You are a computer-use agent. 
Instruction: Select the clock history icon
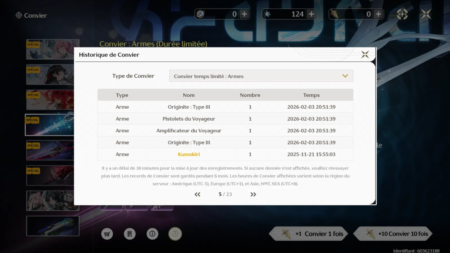click(x=175, y=234)
